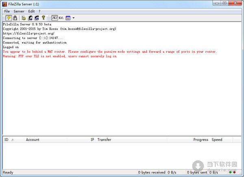
Task: Click the FileZilla logo in the title bar
Action: pyautogui.click(x=4, y=4)
